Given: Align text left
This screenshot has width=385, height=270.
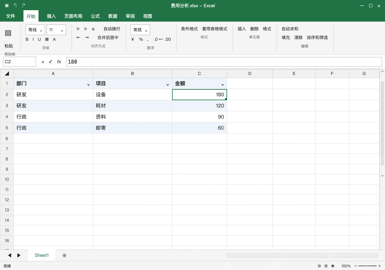Looking at the screenshot, I should pos(78,29).
